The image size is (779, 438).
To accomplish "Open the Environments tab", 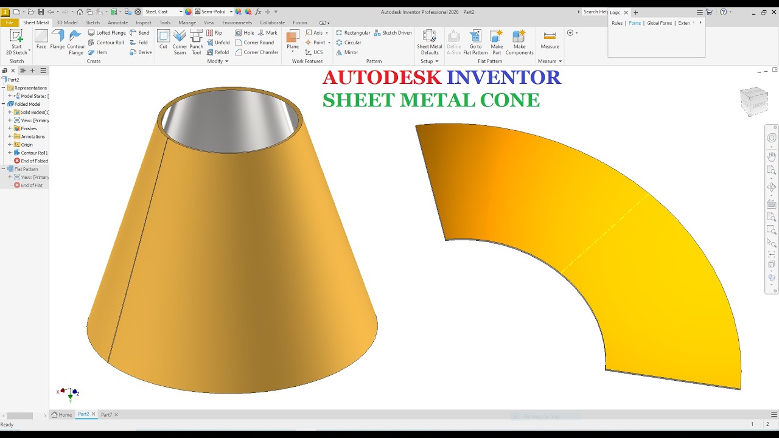I will [x=237, y=23].
